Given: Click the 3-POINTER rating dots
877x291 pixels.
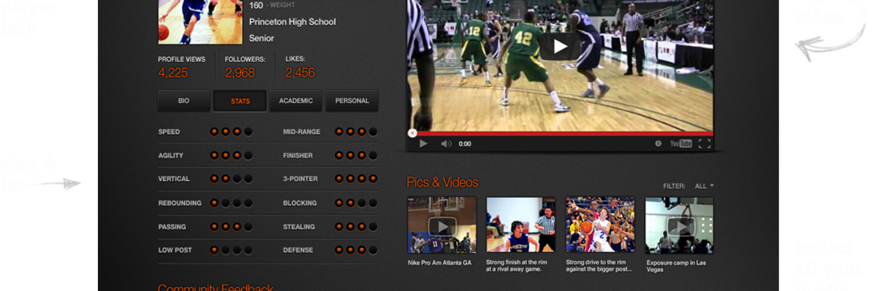Looking at the screenshot, I should [356, 179].
